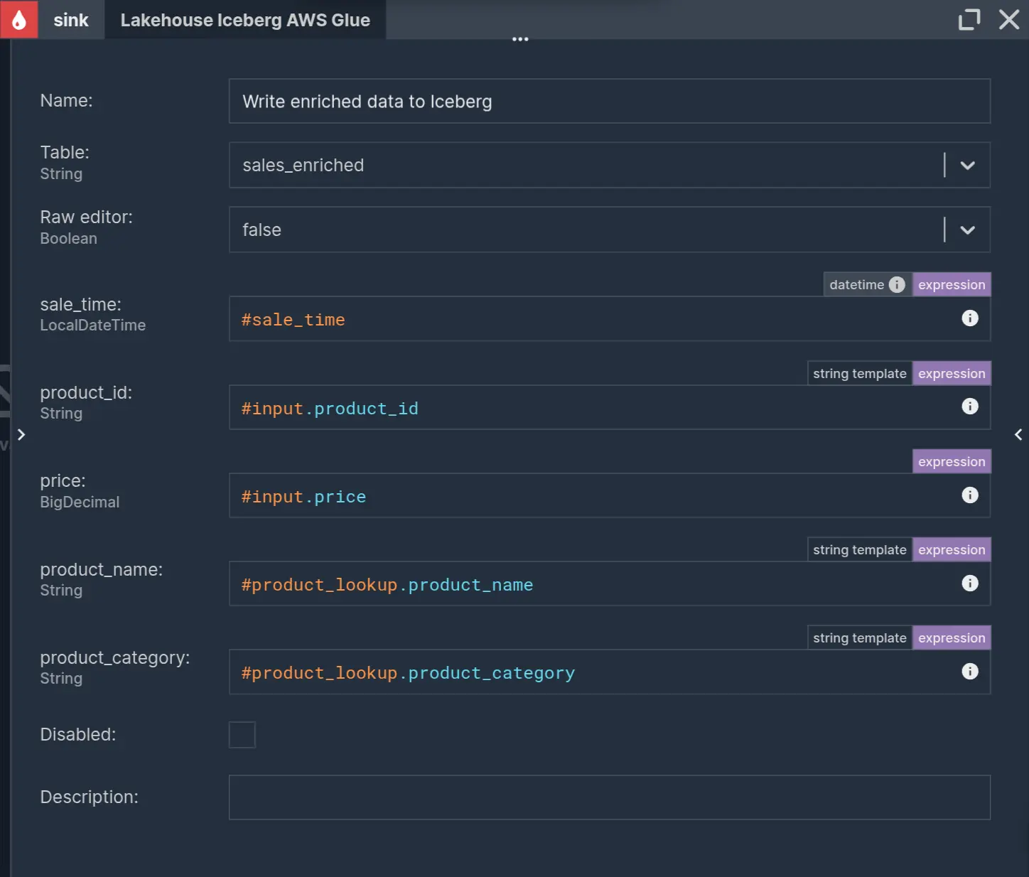1029x877 pixels.
Task: Click the info icon in product_id field
Action: click(970, 406)
